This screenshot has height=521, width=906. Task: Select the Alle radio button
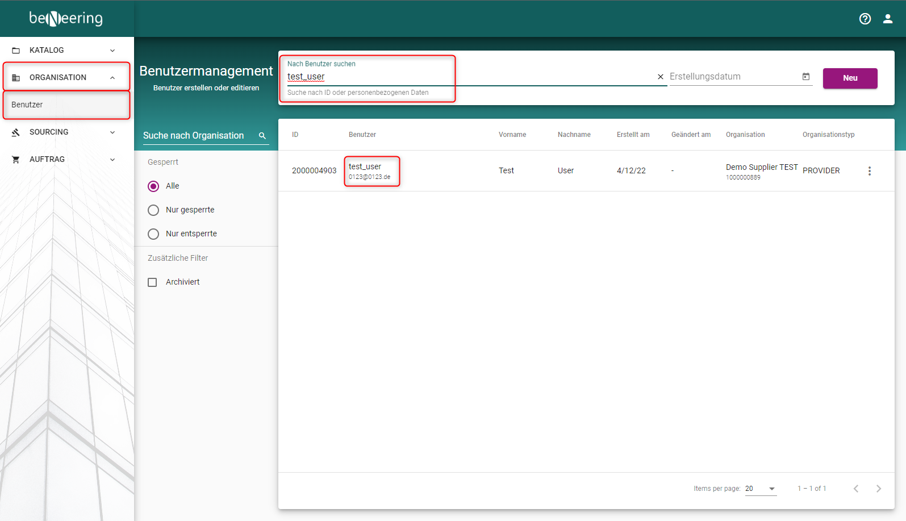coord(153,186)
